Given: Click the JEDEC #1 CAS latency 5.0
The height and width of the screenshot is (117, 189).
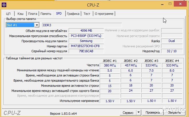Looking at the screenshot, I should [x=110, y=70].
